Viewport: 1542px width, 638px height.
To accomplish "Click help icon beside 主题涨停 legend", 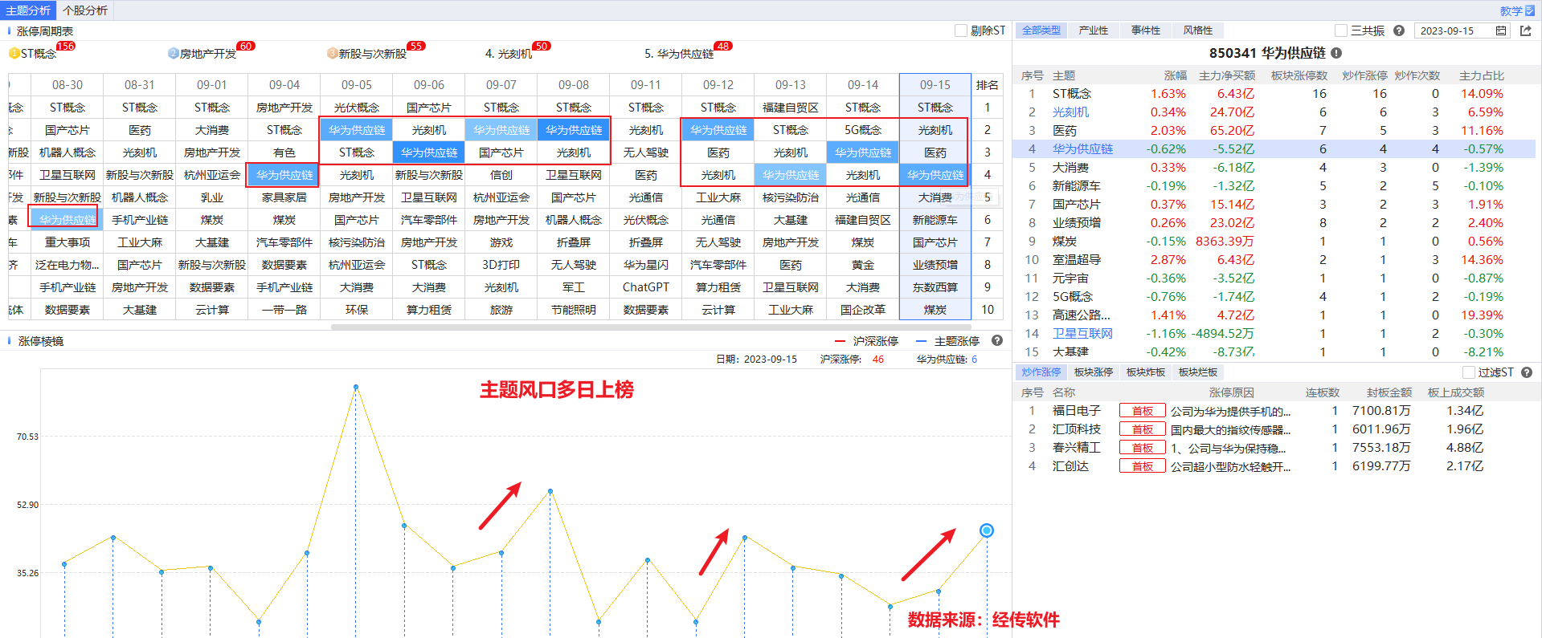I will [x=997, y=340].
